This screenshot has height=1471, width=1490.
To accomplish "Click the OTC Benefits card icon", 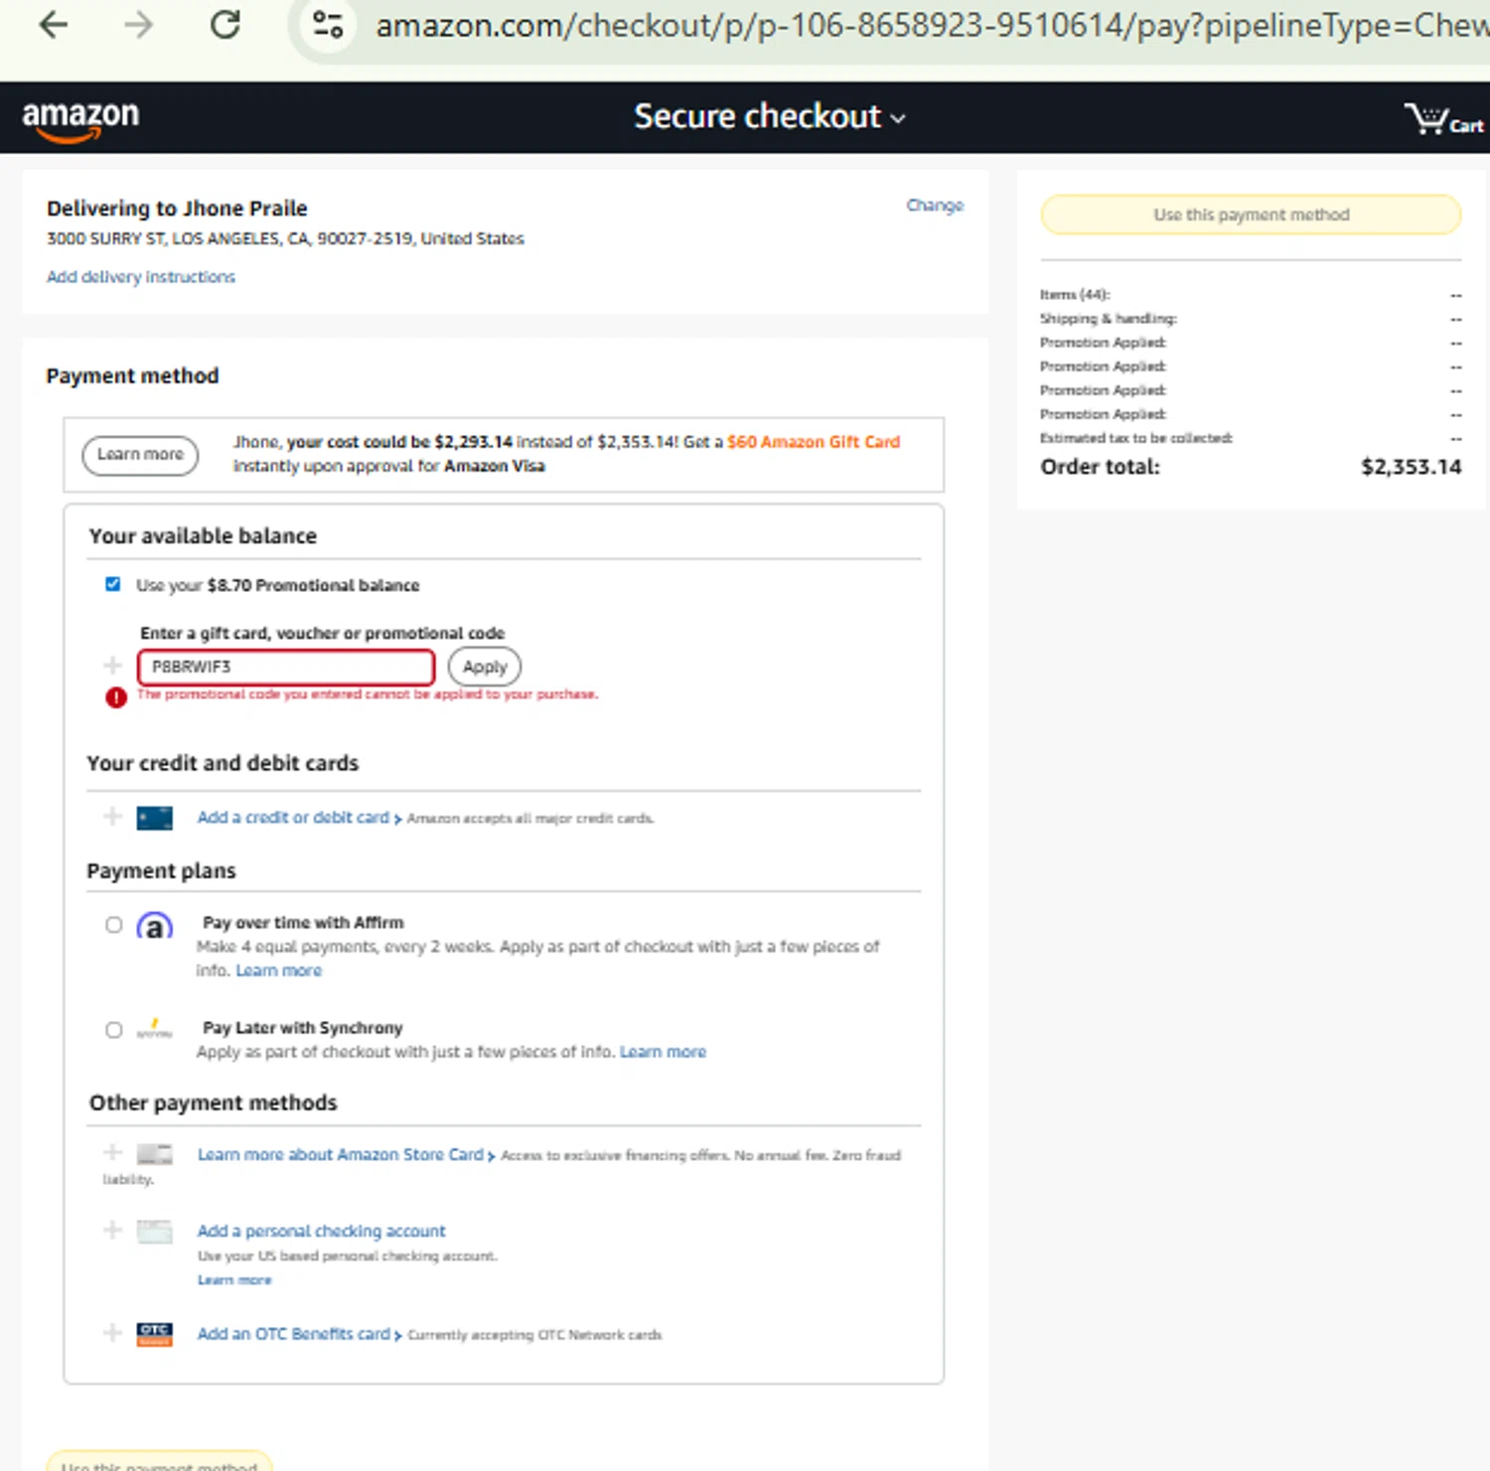I will tap(154, 1334).
